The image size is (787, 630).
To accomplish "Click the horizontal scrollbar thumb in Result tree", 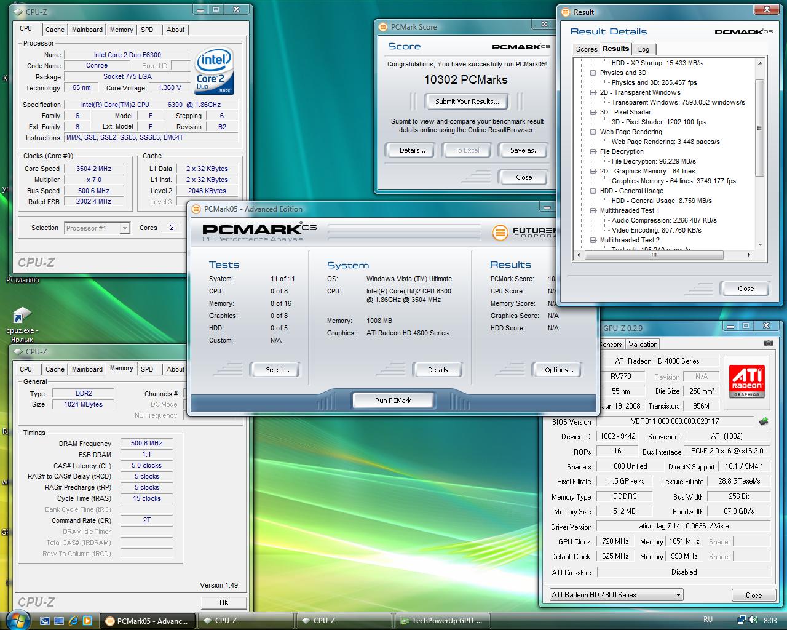I will tap(655, 255).
